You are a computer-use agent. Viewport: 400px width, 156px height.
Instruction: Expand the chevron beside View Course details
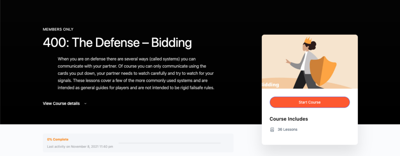pyautogui.click(x=85, y=104)
